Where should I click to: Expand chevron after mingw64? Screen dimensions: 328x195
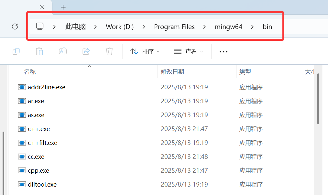tap(252, 27)
